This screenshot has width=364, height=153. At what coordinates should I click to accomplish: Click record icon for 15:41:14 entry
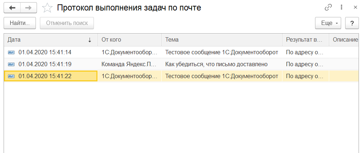[11, 52]
